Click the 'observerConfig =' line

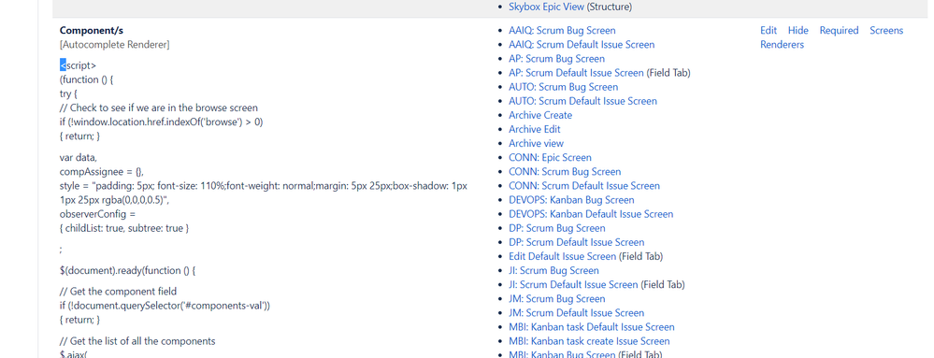click(97, 214)
